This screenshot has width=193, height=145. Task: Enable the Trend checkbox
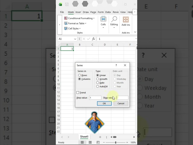78,93
